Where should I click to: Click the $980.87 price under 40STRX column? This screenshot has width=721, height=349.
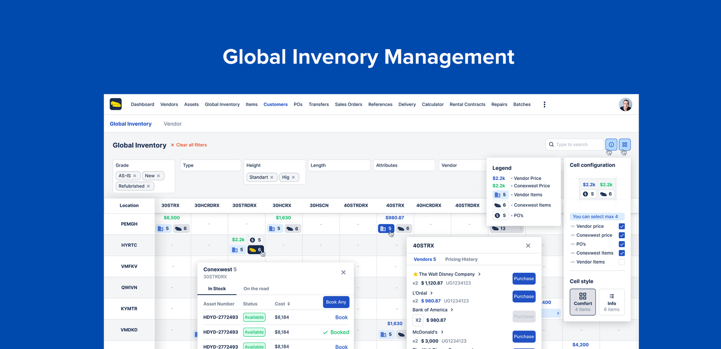tap(395, 218)
